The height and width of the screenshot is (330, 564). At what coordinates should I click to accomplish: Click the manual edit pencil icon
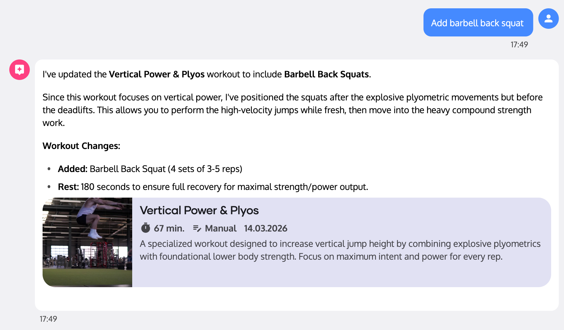coord(197,228)
